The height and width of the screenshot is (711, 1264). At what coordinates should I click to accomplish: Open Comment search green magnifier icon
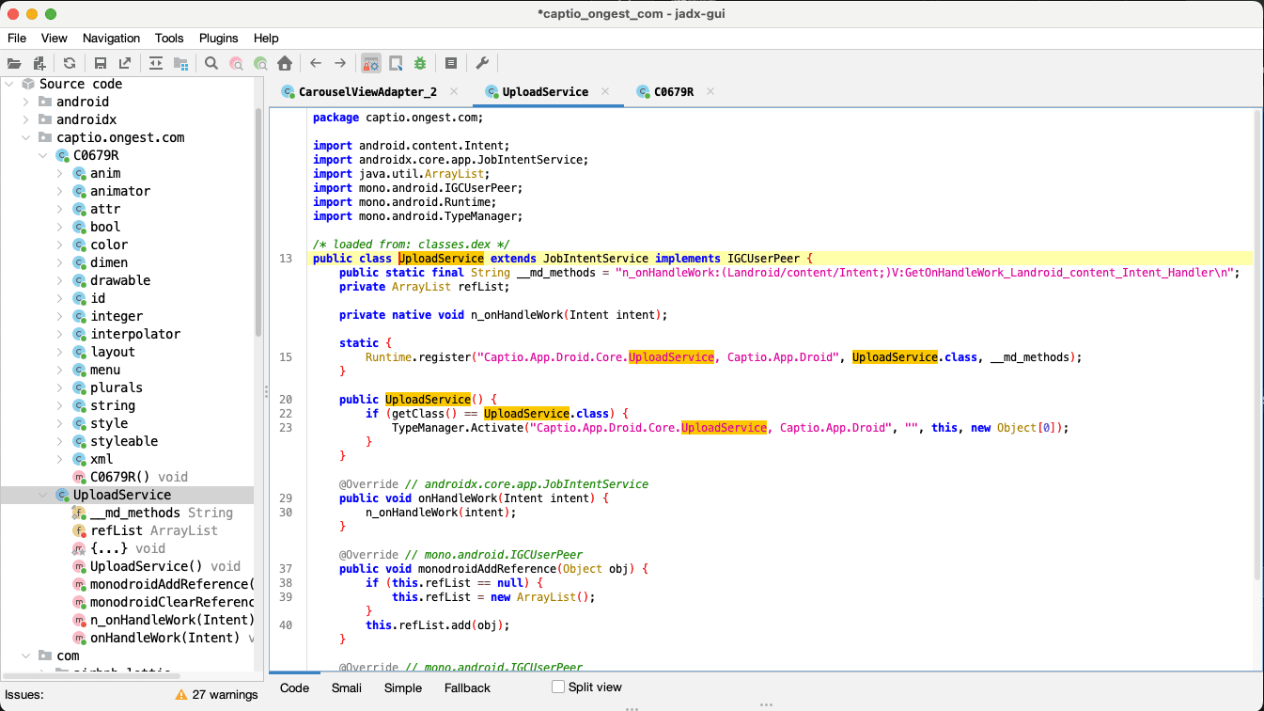[x=260, y=63]
